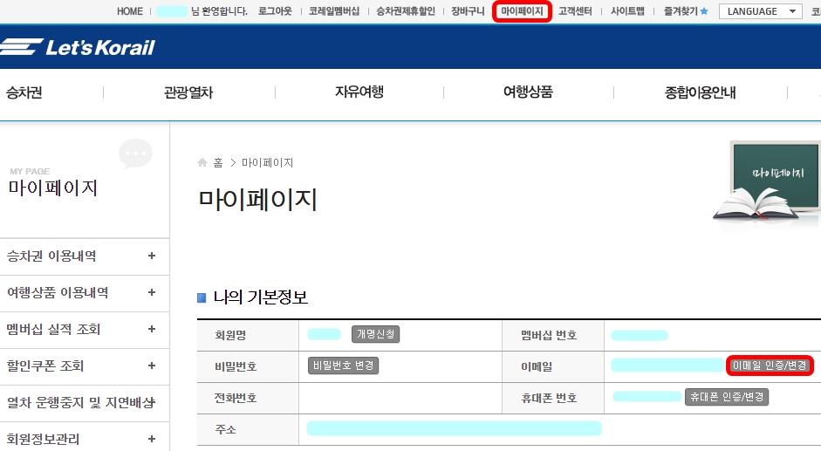Click the sidebar 마이페이지 title
The image size is (821, 451).
(x=53, y=188)
